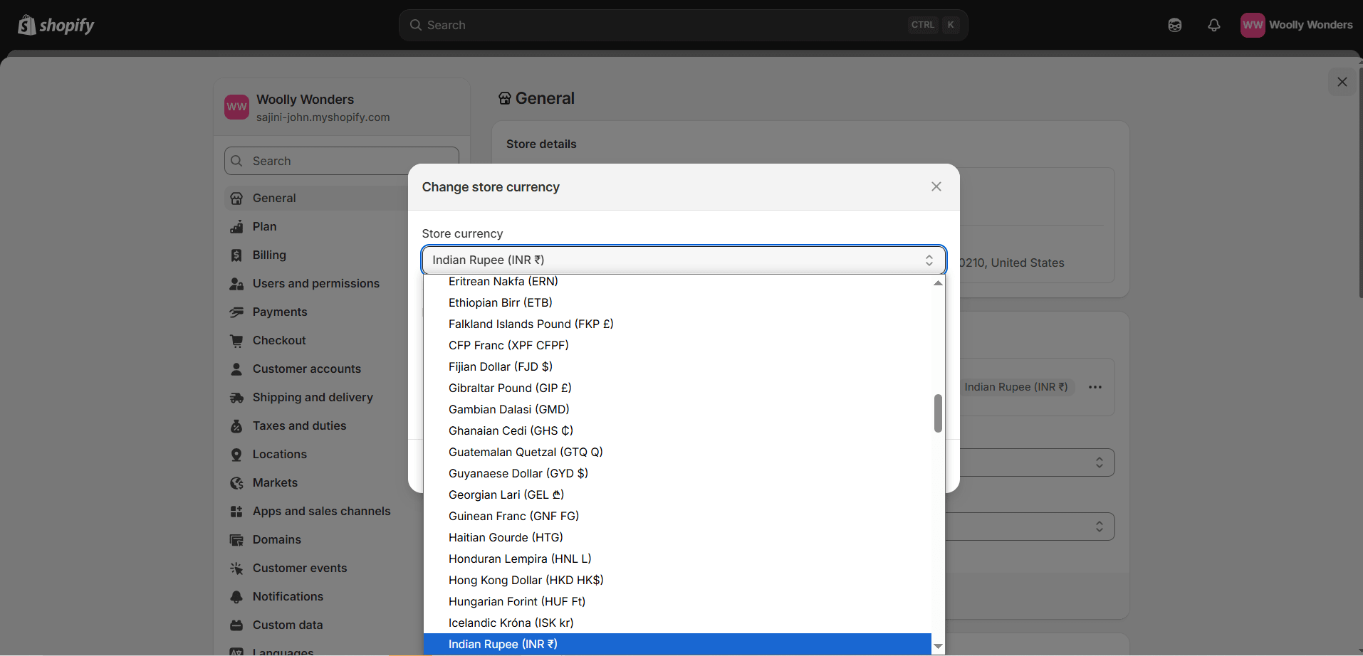Screen dimensions: 1363x656
Task: Choose Hungarian Forint (HUF Ft)
Action: tap(677, 602)
